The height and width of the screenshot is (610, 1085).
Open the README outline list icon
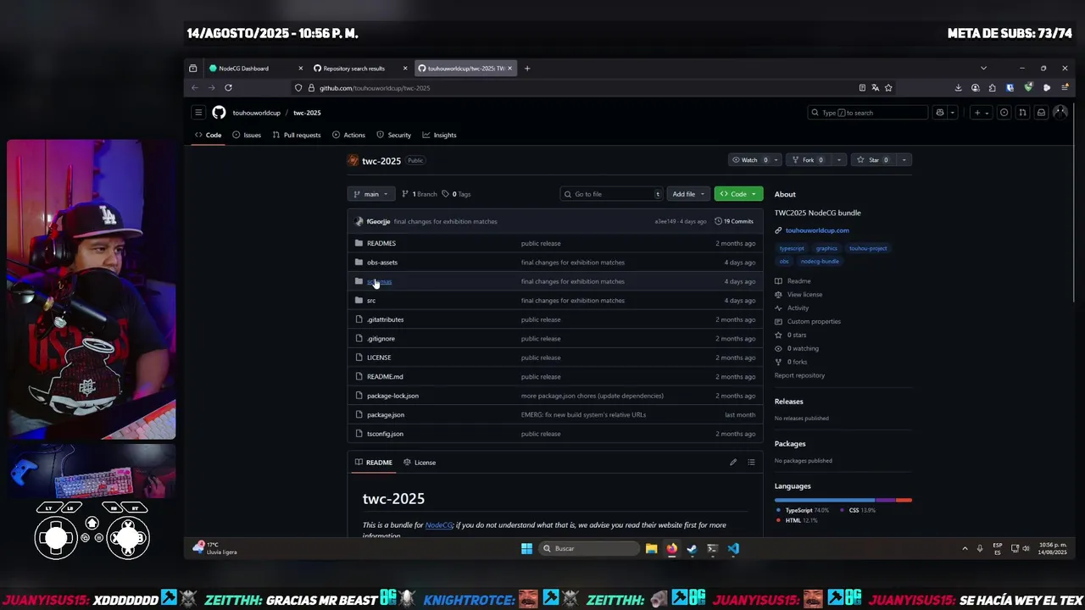pyautogui.click(x=751, y=463)
